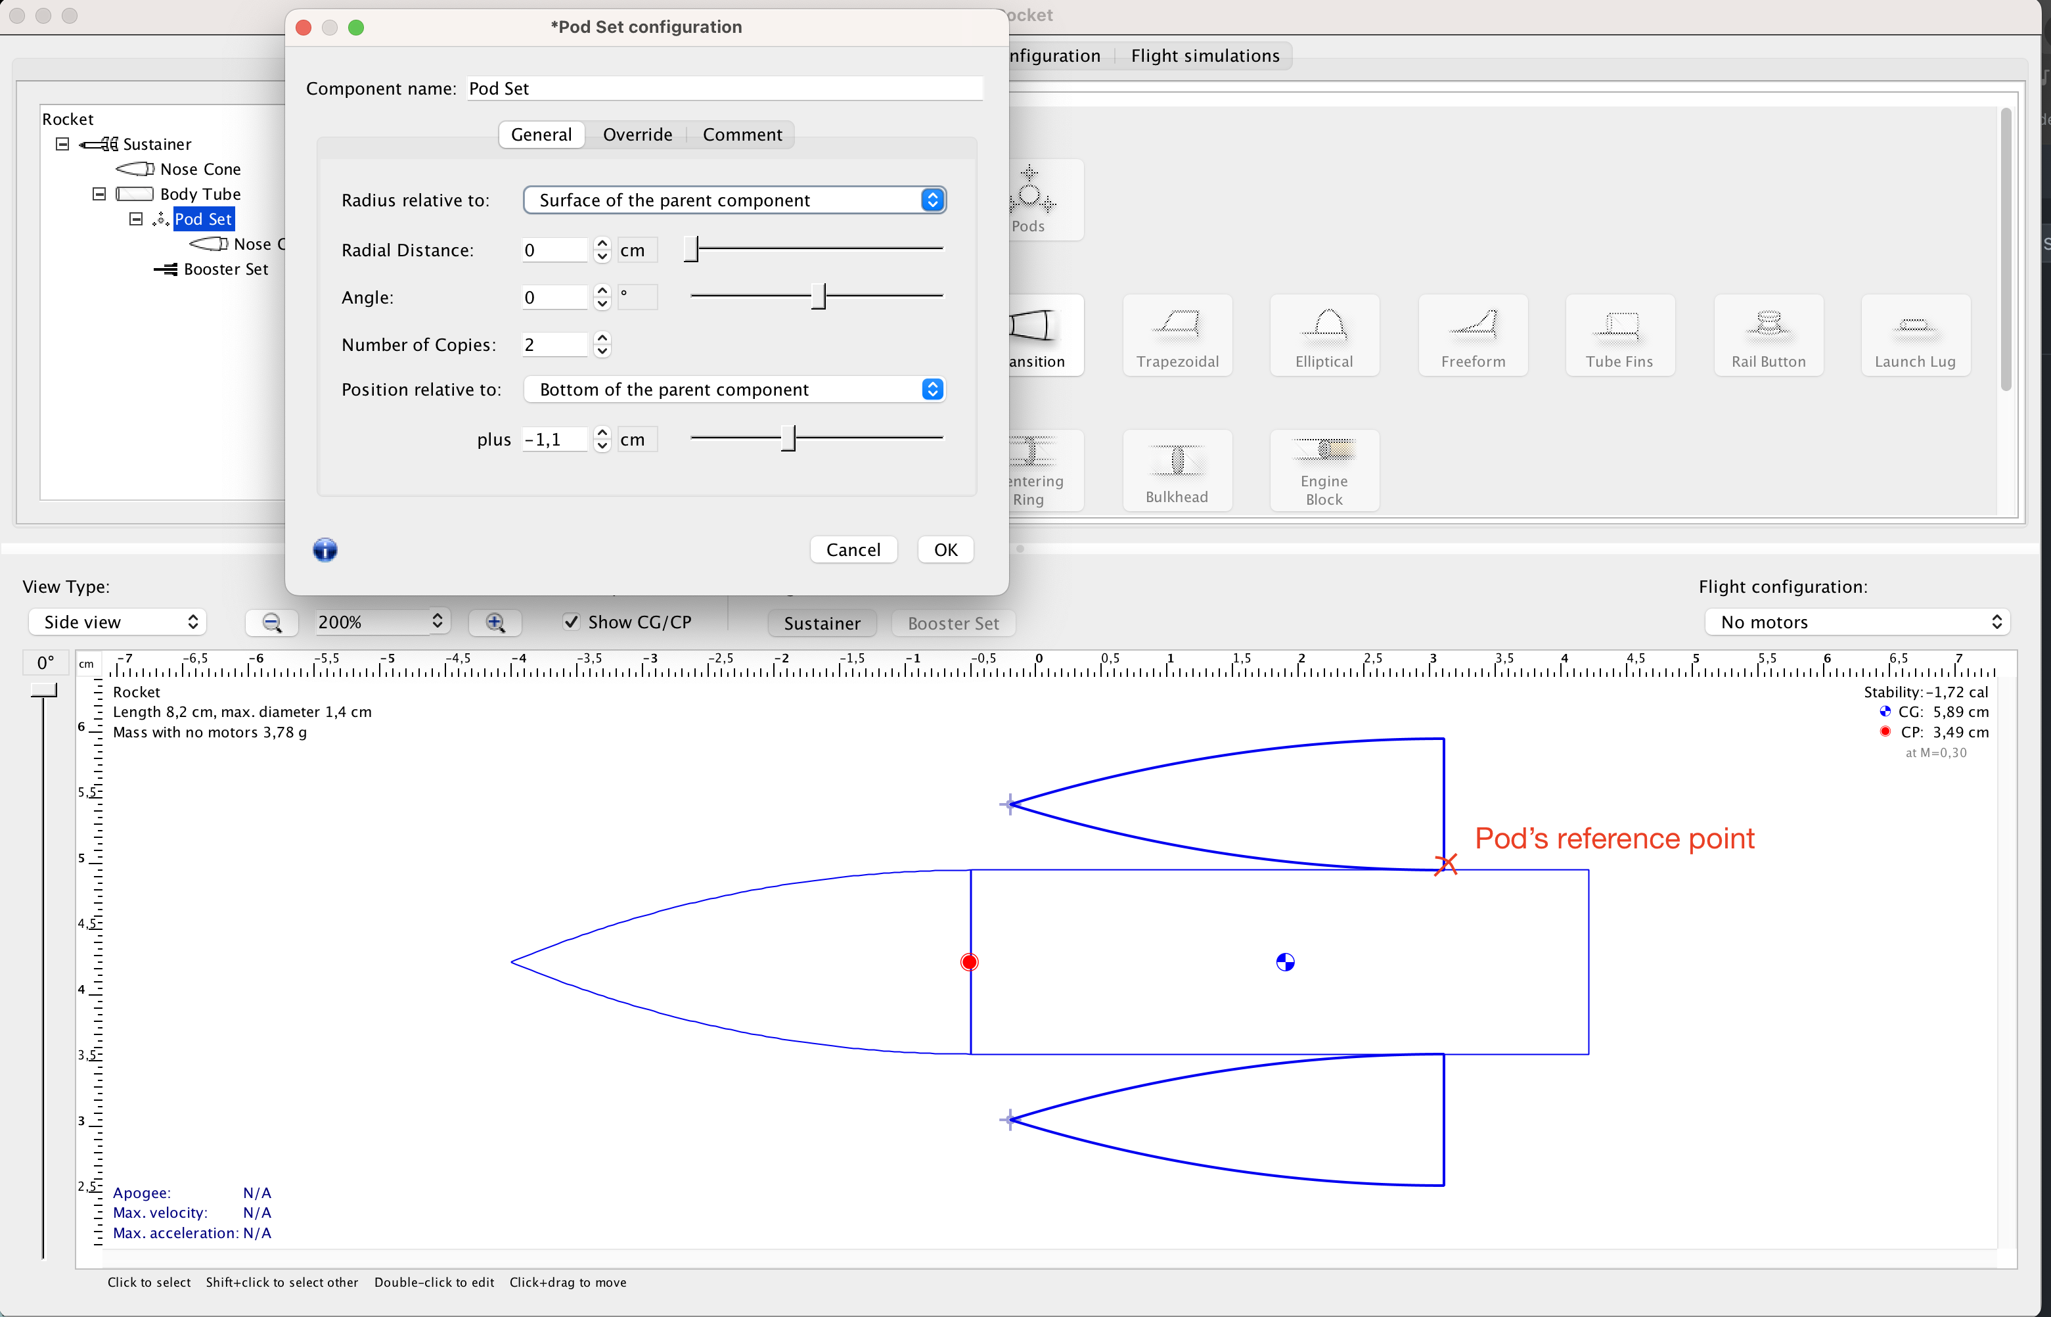This screenshot has height=1317, width=2051.
Task: Add an Elliptical fin set component
Action: click(x=1324, y=336)
